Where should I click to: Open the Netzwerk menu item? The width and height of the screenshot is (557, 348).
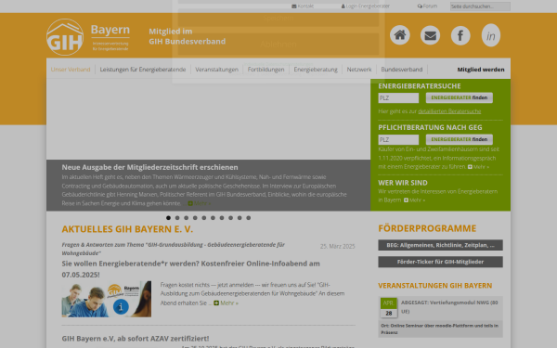point(358,70)
